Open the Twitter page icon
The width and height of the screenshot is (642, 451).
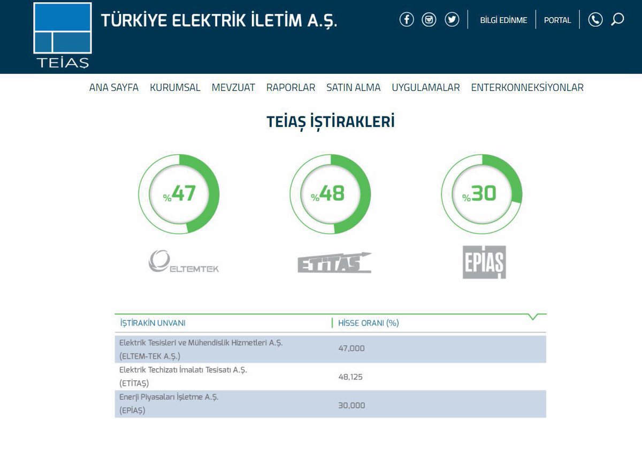pos(452,20)
